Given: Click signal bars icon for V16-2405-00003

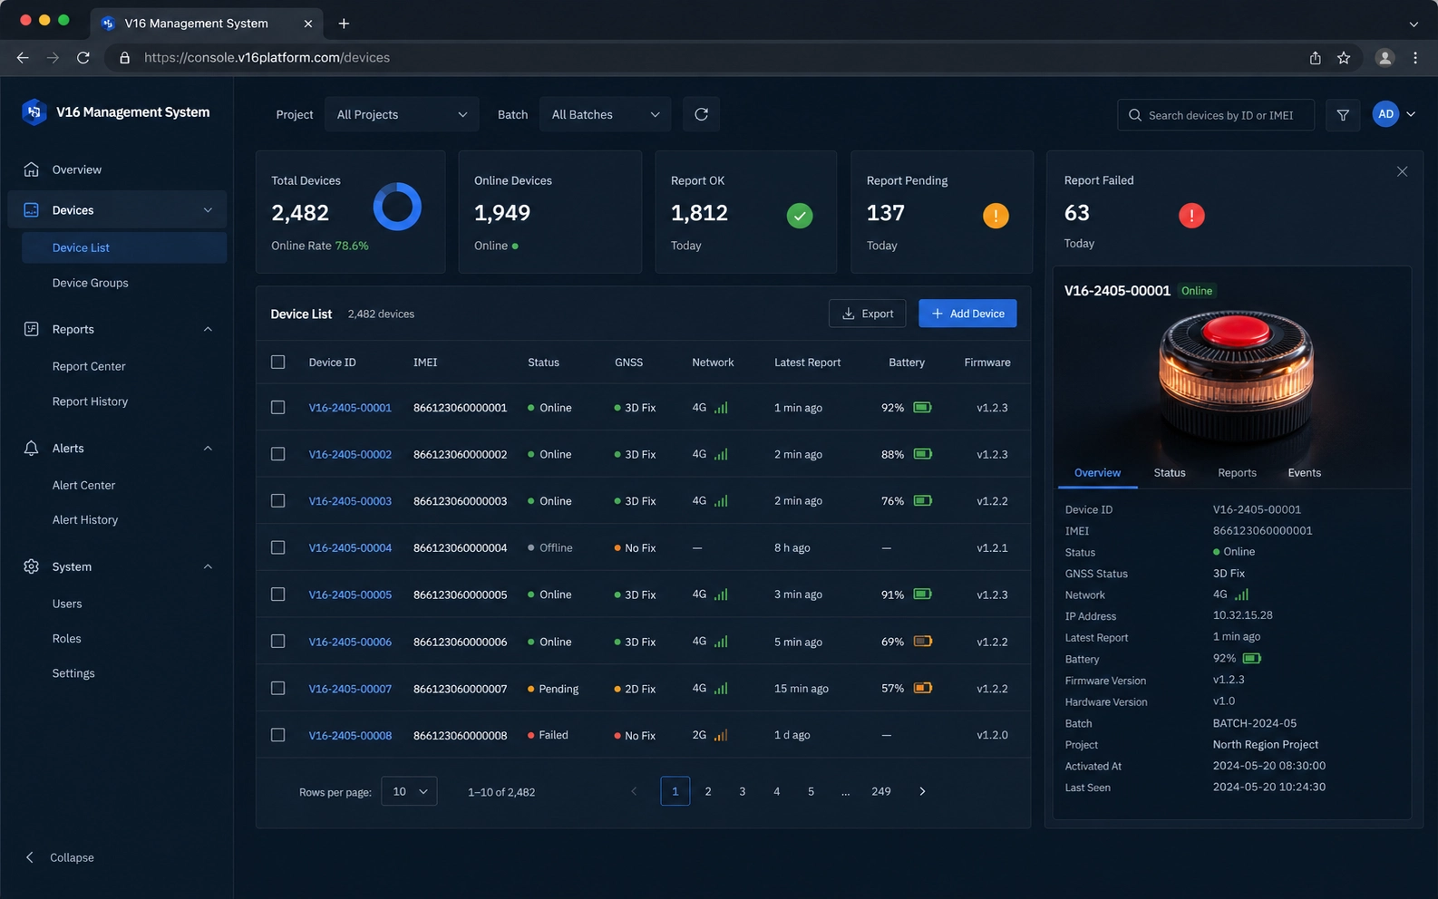Looking at the screenshot, I should click(721, 500).
